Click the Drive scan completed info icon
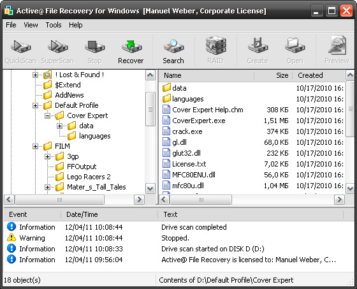357x289 pixels. [11, 226]
